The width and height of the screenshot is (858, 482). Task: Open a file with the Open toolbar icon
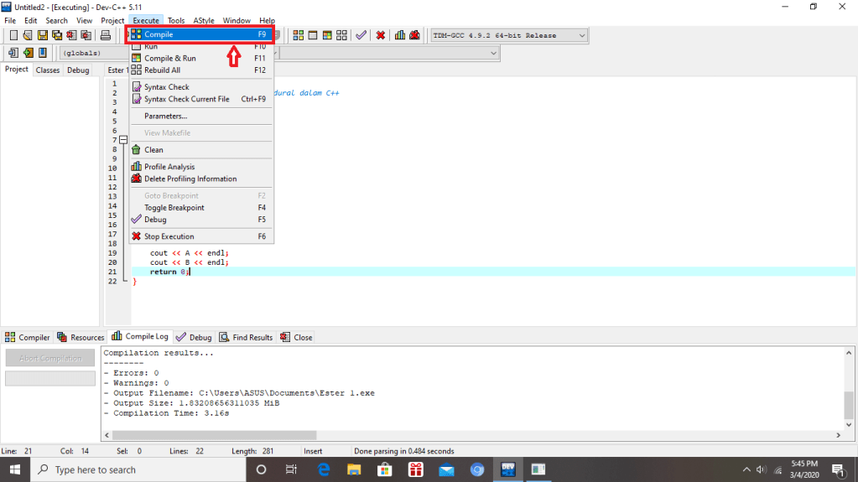[28, 35]
